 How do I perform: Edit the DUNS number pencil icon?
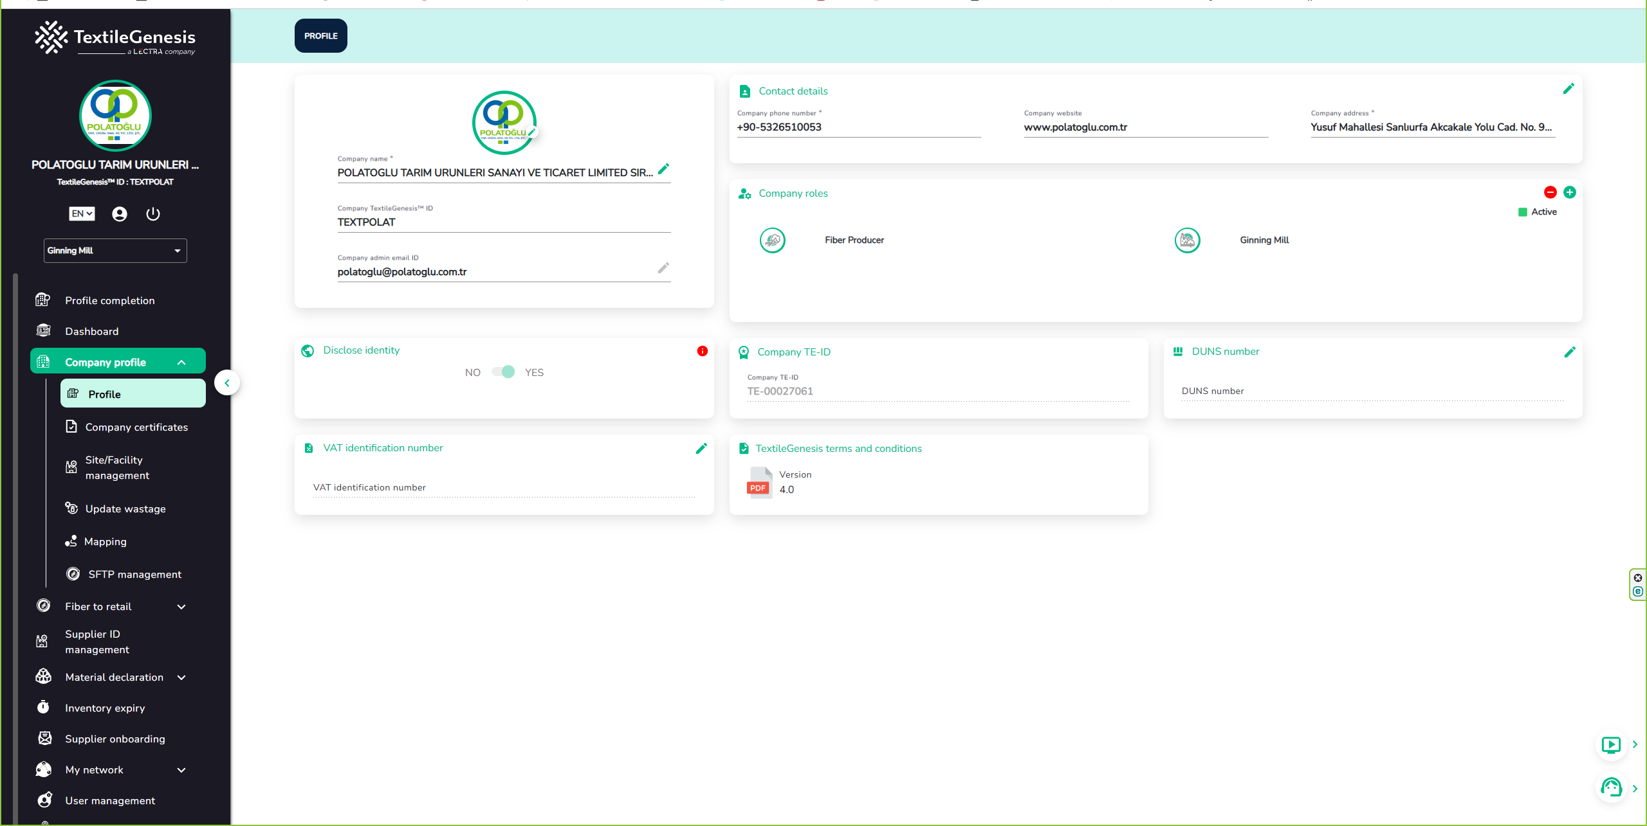[x=1570, y=352]
